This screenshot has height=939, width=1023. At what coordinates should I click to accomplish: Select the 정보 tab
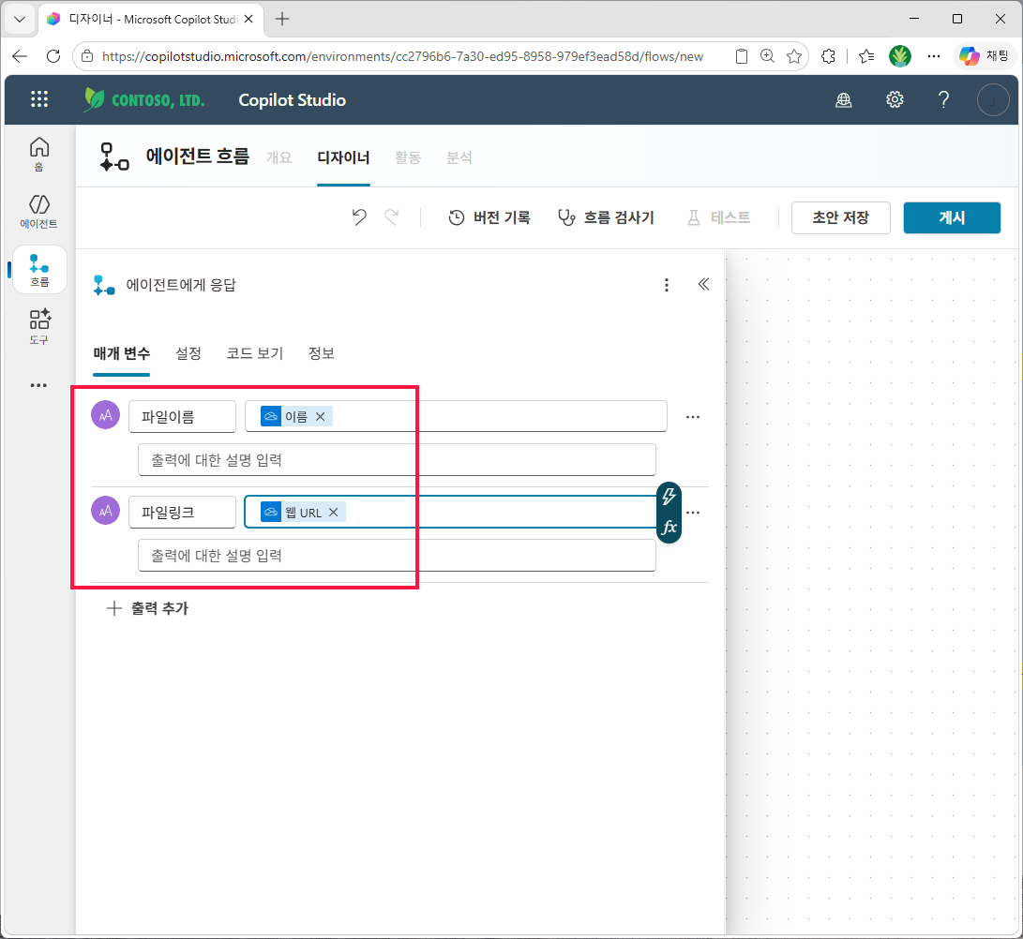[321, 353]
